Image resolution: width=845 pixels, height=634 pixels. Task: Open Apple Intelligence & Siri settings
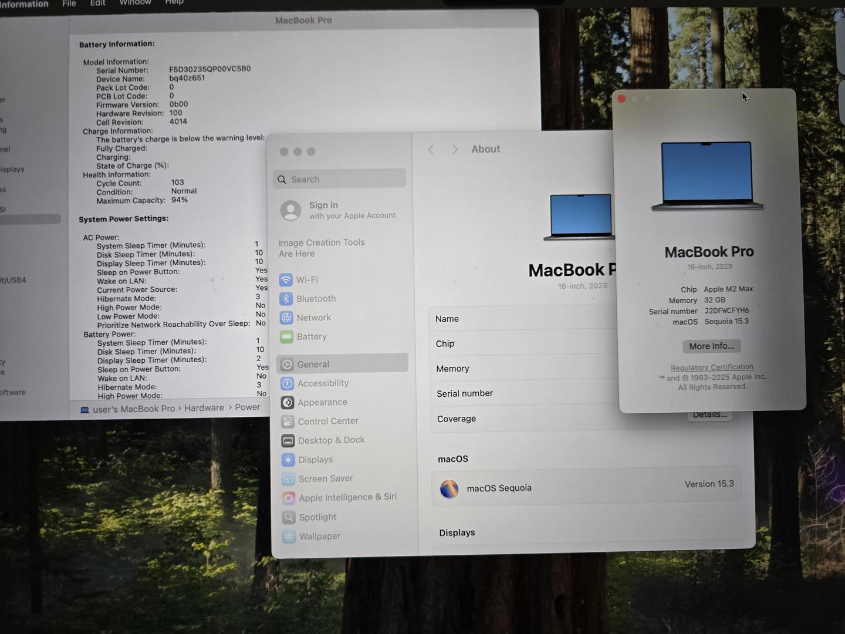coord(347,497)
